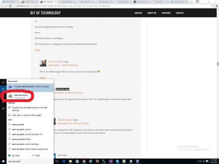Screen dimensions: 219x164
Task: Filter results with the My stuff button
Action: pyautogui.click(x=18, y=156)
